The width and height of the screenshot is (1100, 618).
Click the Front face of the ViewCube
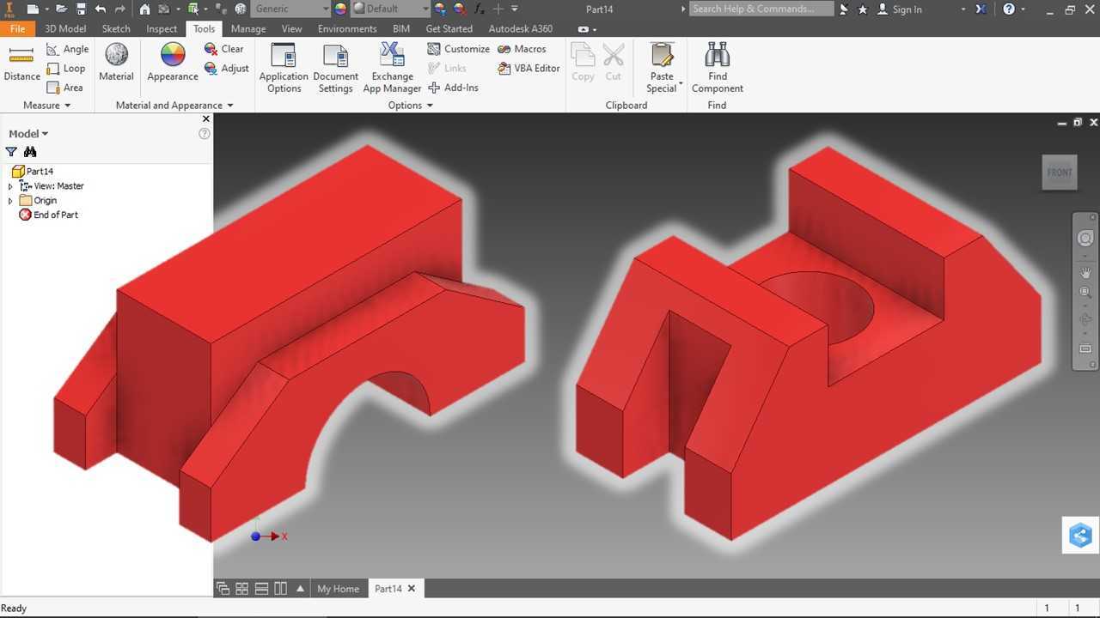tap(1060, 172)
